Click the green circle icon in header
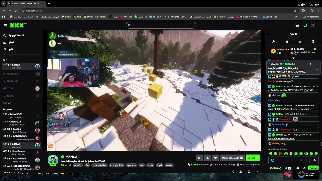This screenshot has height=181, width=322. [305, 25]
